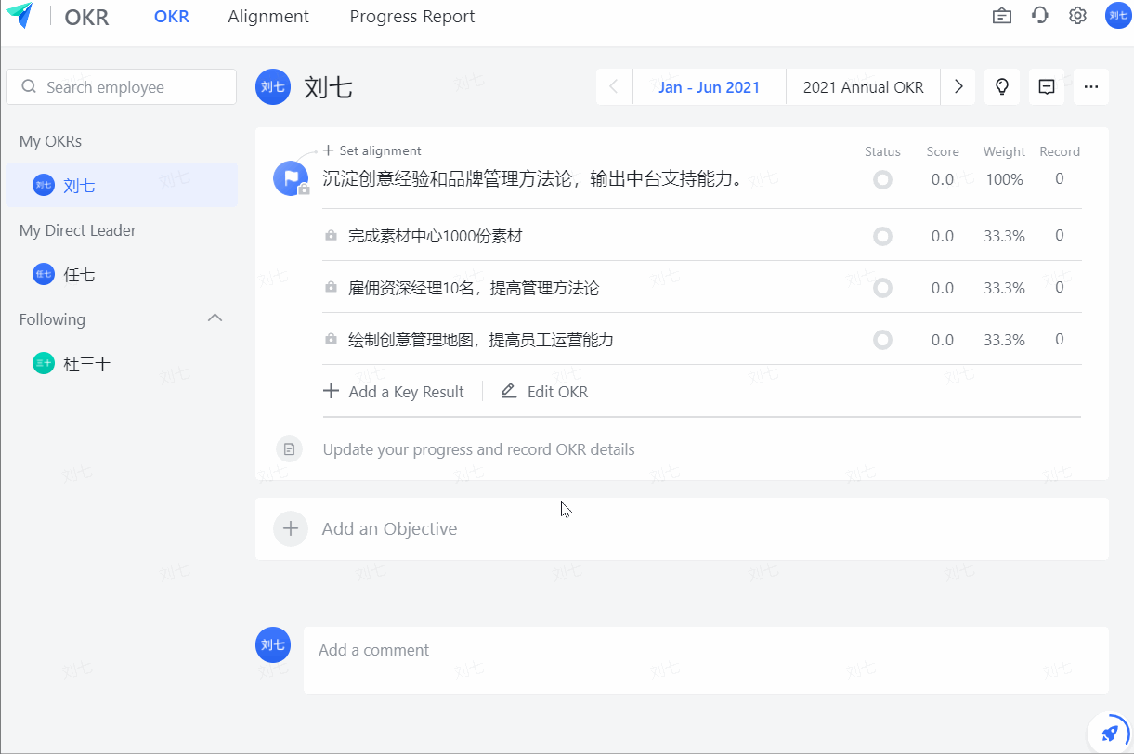Toggle the lock on 雇佣资深经理10名 key result

331,288
